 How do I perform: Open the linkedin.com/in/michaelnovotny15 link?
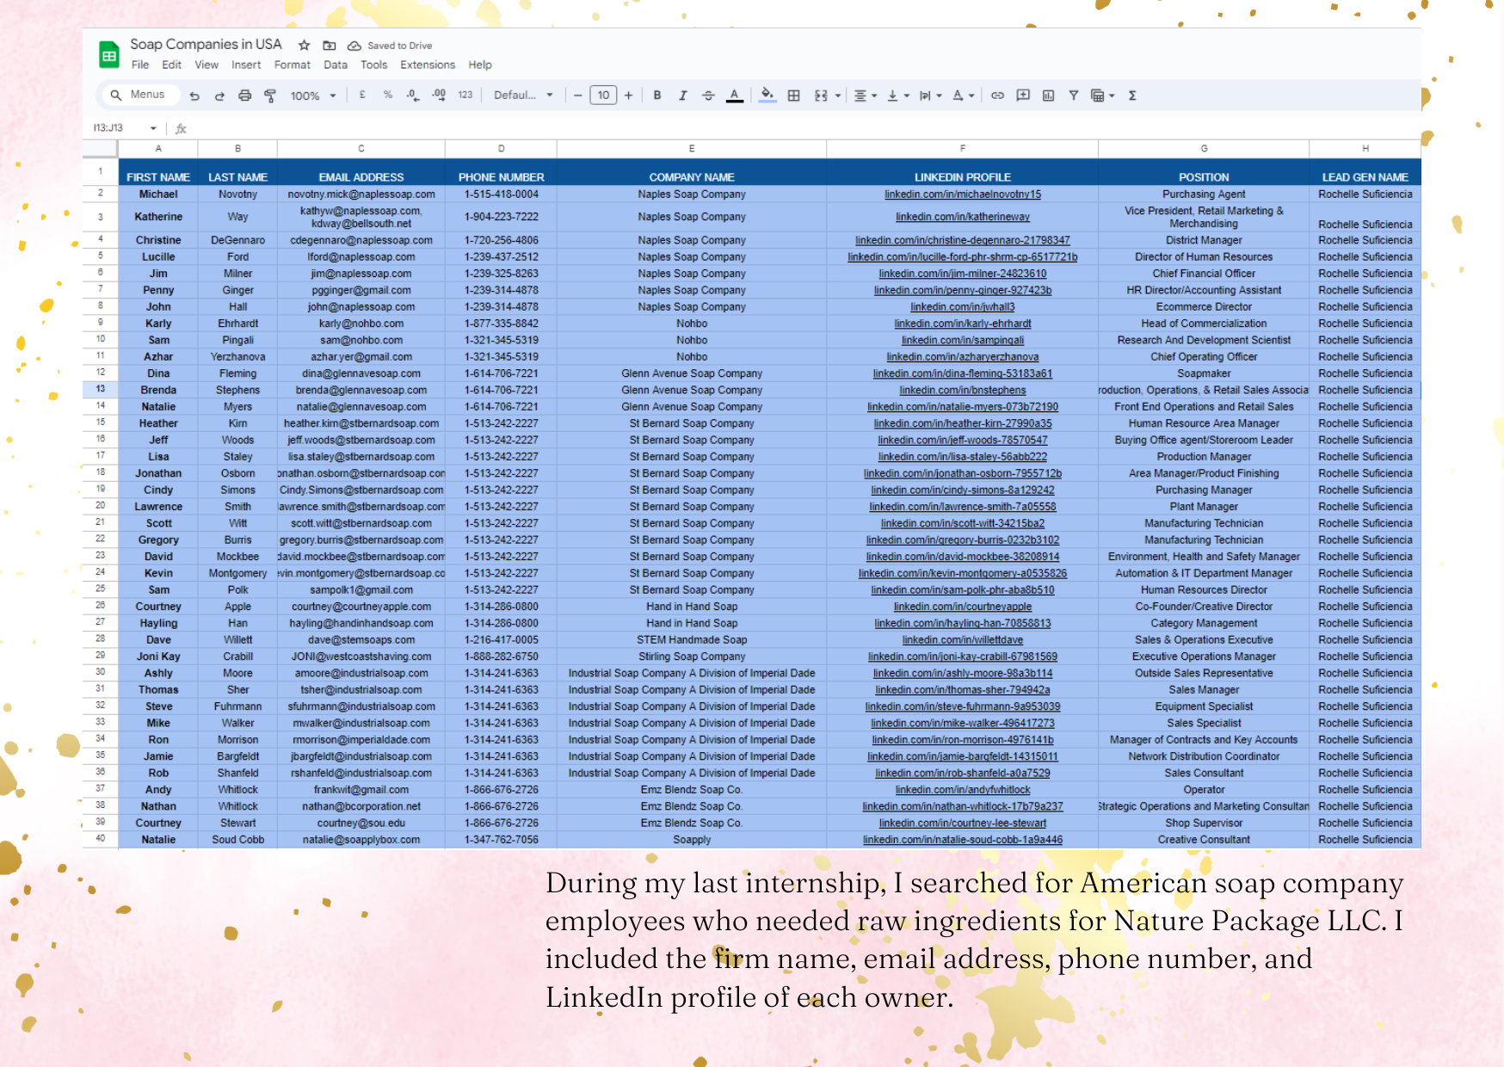pyautogui.click(x=962, y=194)
